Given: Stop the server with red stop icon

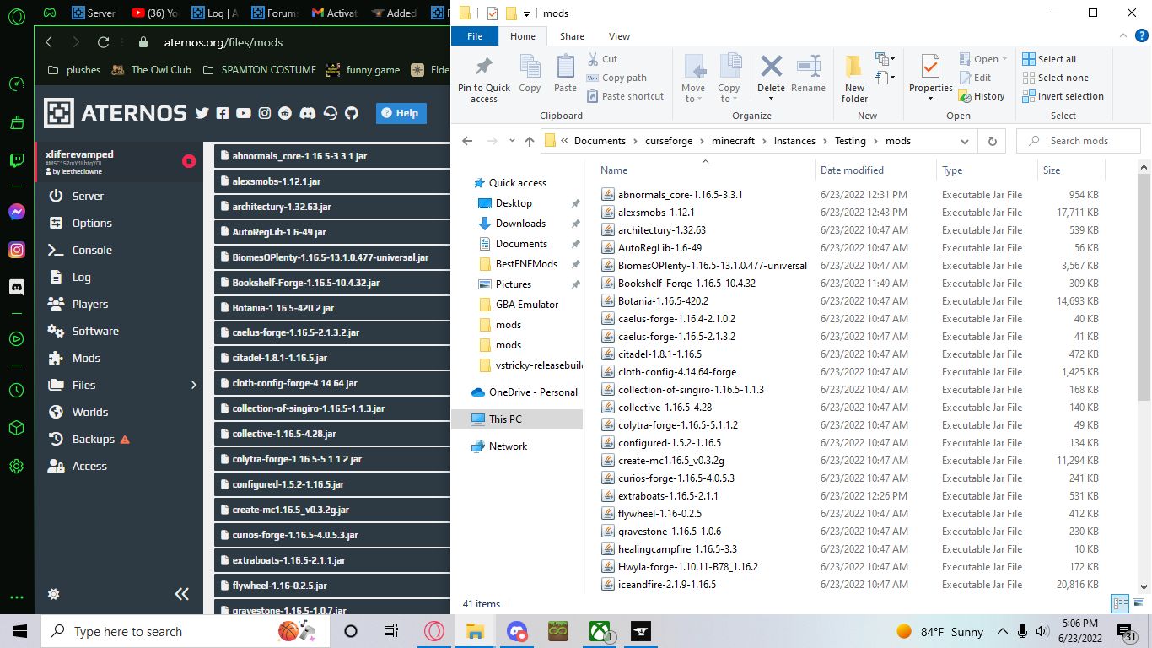Looking at the screenshot, I should [189, 160].
